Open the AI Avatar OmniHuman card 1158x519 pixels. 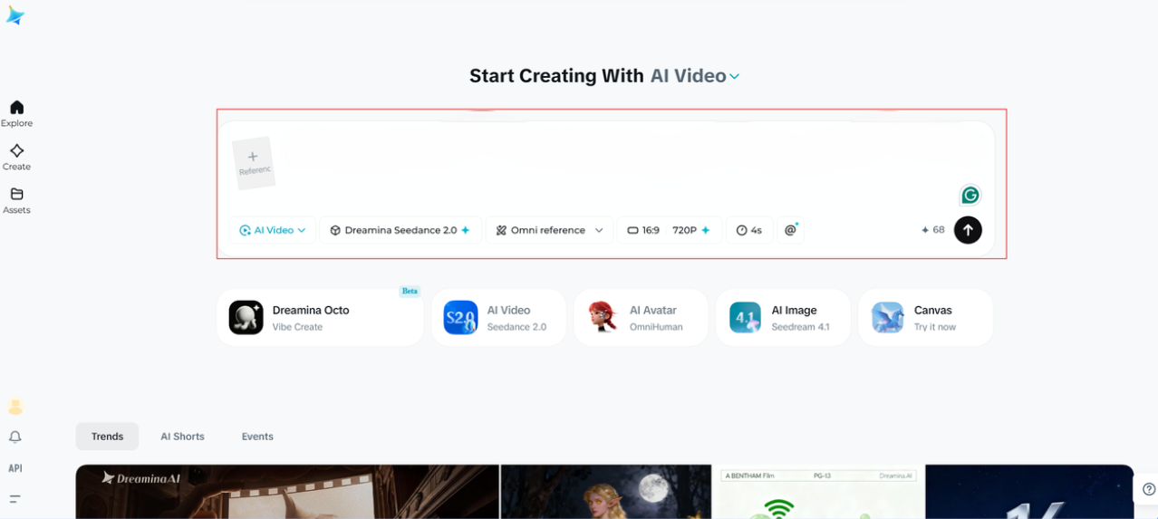tap(641, 318)
